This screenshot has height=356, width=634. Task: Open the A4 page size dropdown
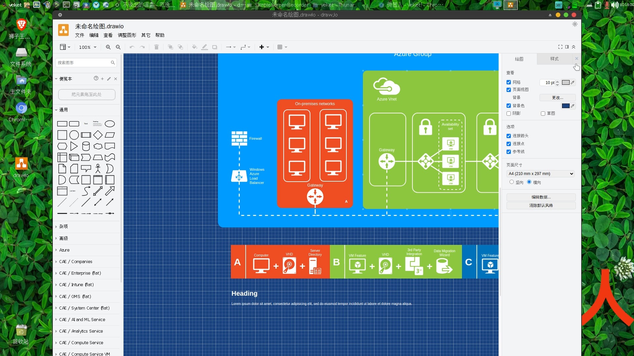[x=540, y=174]
